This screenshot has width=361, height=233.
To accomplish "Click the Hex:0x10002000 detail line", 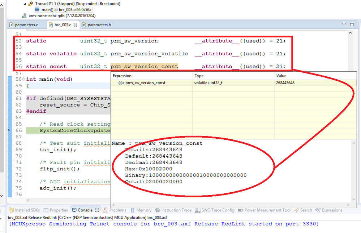I will (149, 169).
